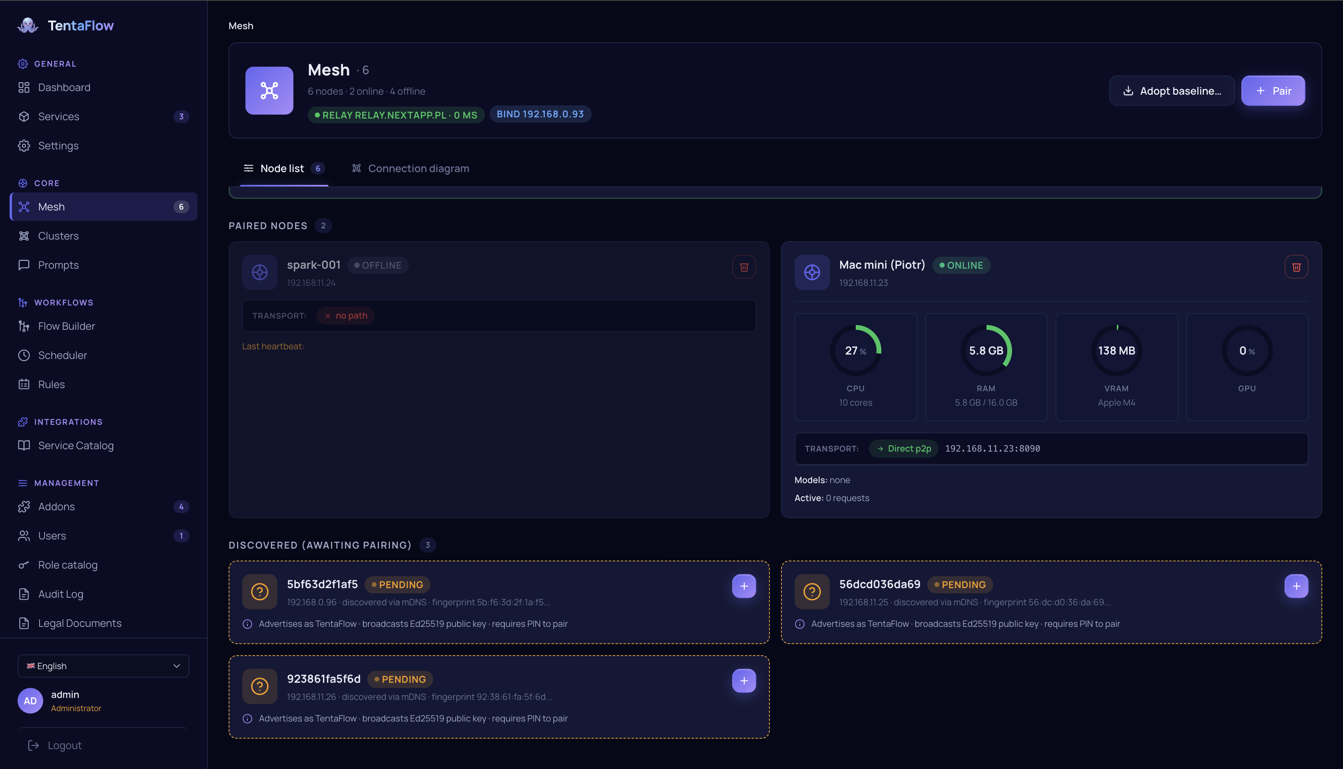Click the AD admin avatar
Image resolution: width=1343 pixels, height=769 pixels.
[30, 700]
